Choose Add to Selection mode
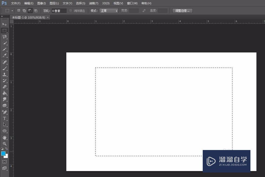Viewport: 265px width, 177px height. tap(24, 11)
